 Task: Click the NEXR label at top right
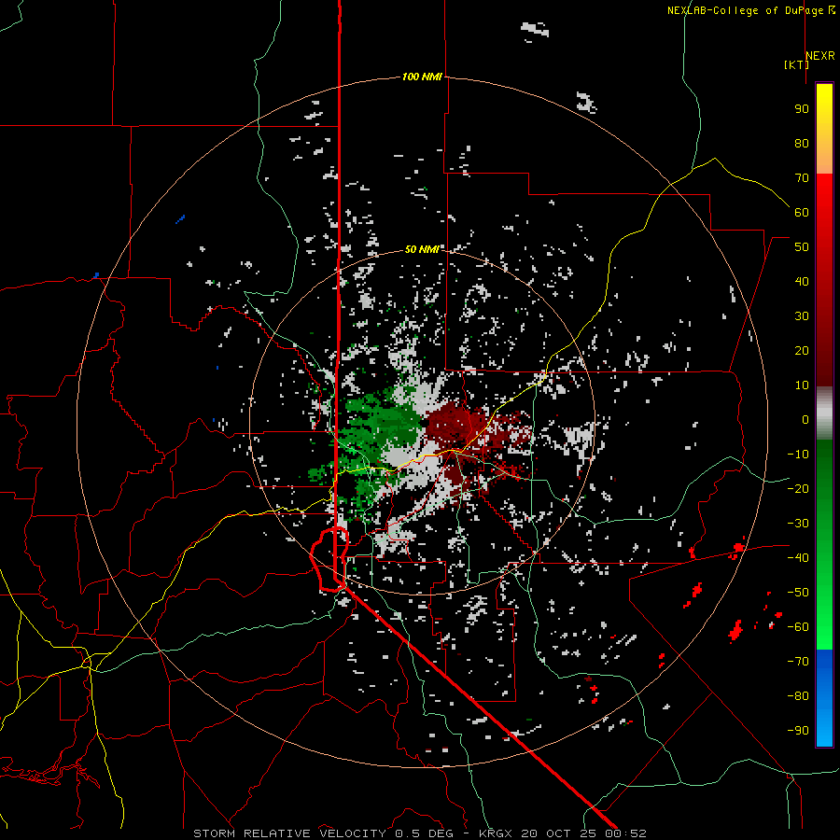(x=820, y=56)
